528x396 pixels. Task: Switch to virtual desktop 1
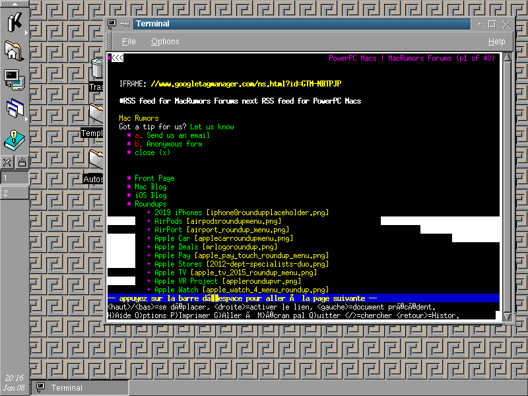point(14,178)
